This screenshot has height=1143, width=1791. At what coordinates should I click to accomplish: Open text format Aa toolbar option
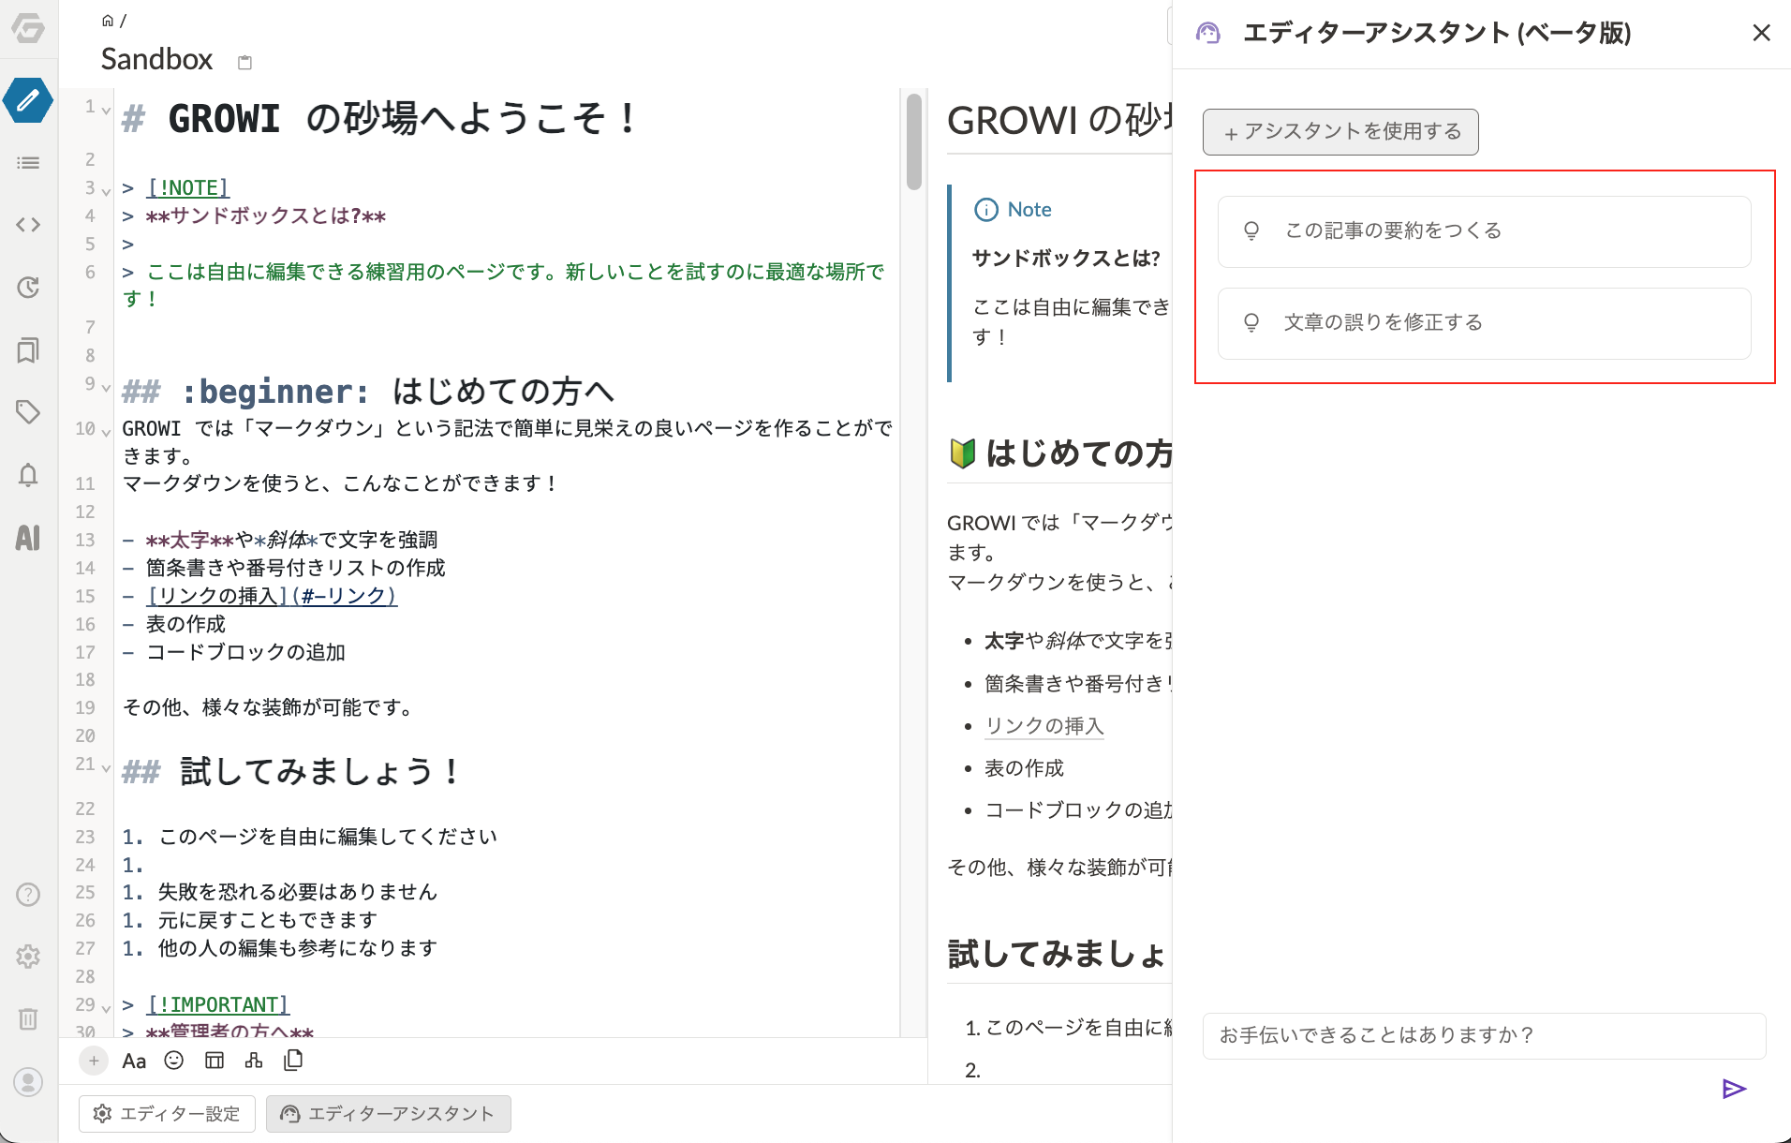coord(134,1061)
